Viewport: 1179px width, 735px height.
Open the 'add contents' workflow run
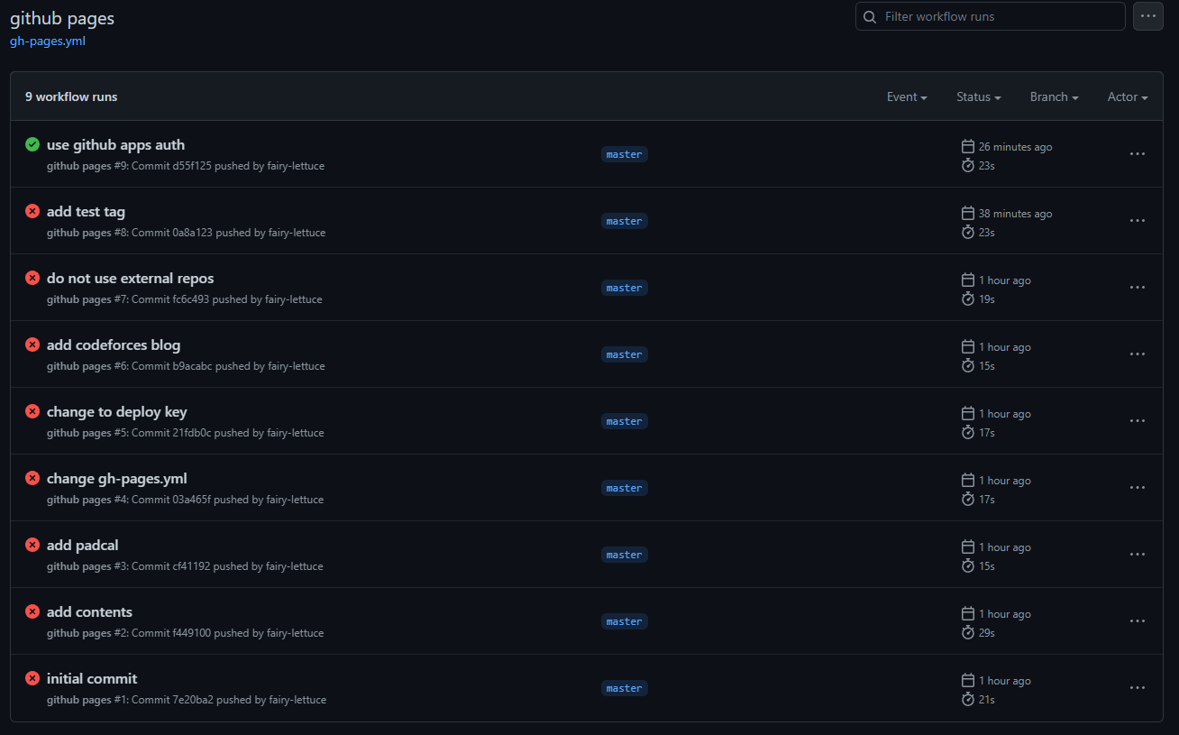point(89,611)
